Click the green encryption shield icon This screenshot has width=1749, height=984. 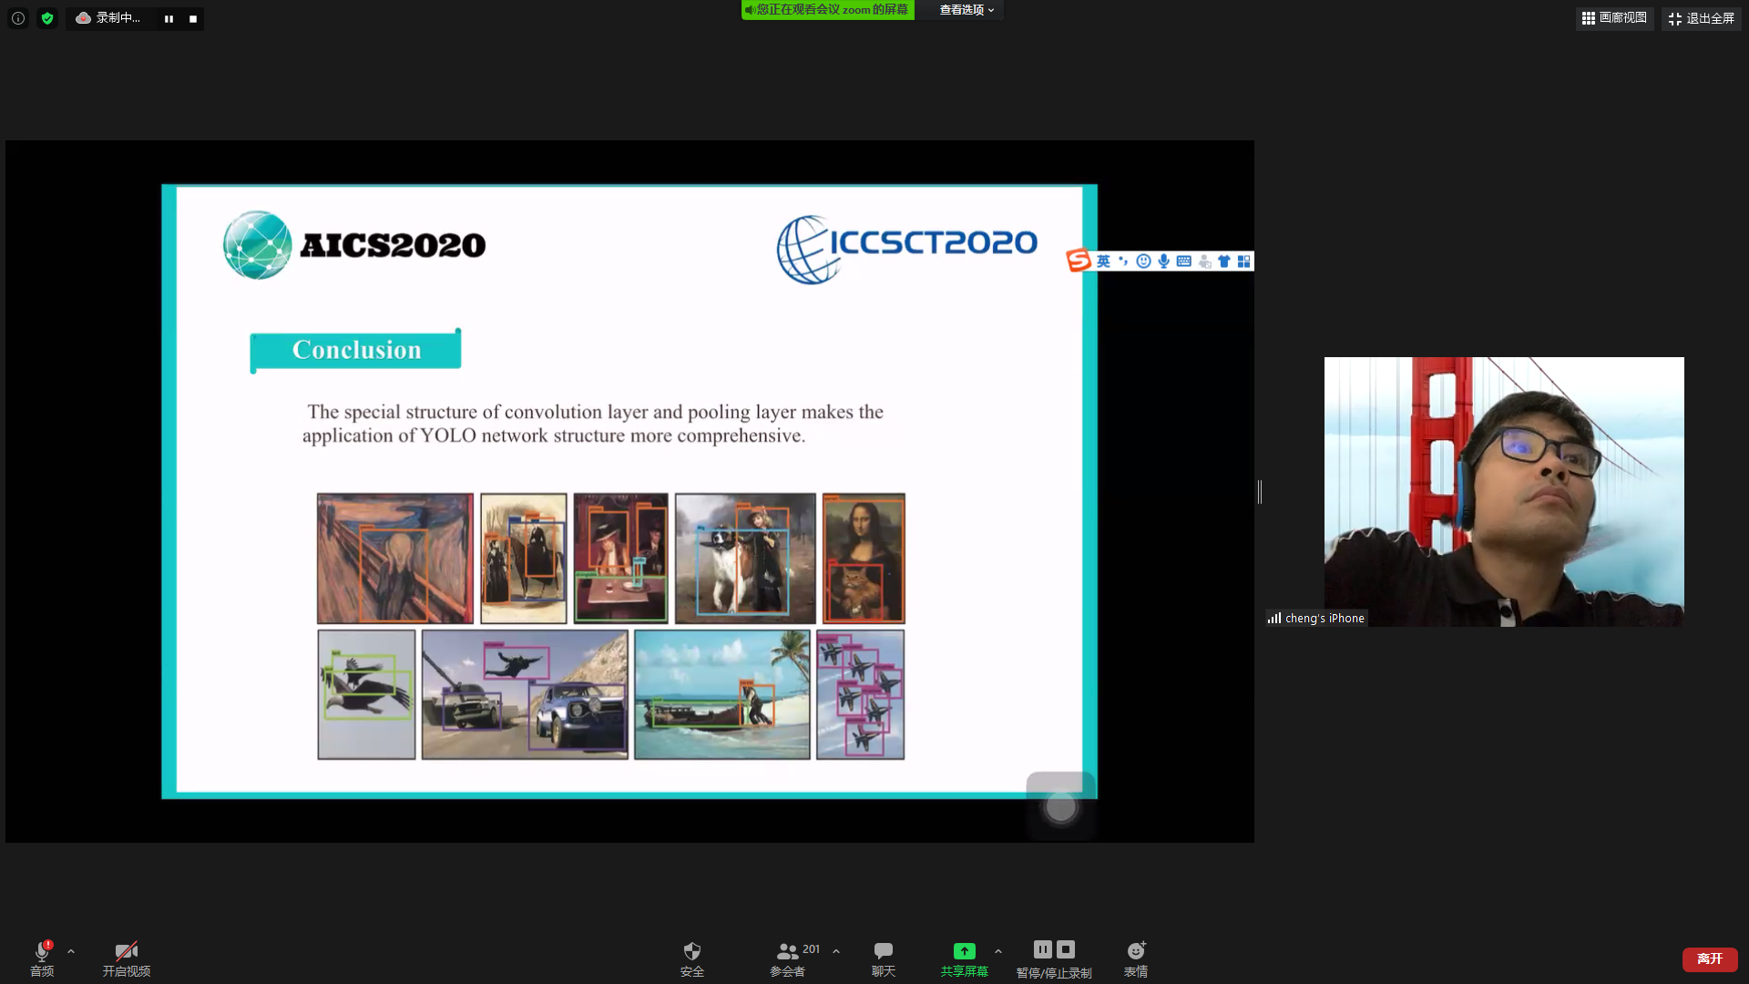pyautogui.click(x=47, y=18)
